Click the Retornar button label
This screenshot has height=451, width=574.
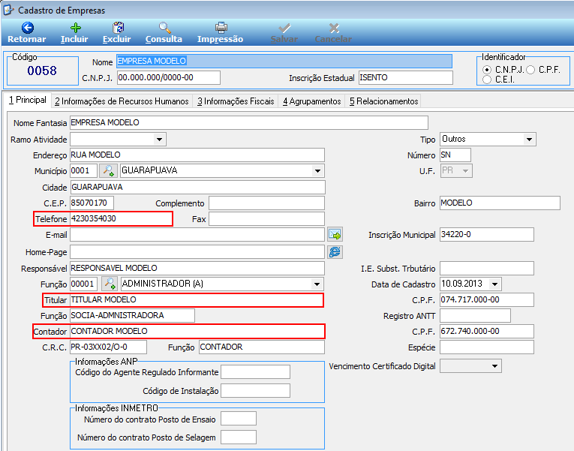[x=27, y=39]
